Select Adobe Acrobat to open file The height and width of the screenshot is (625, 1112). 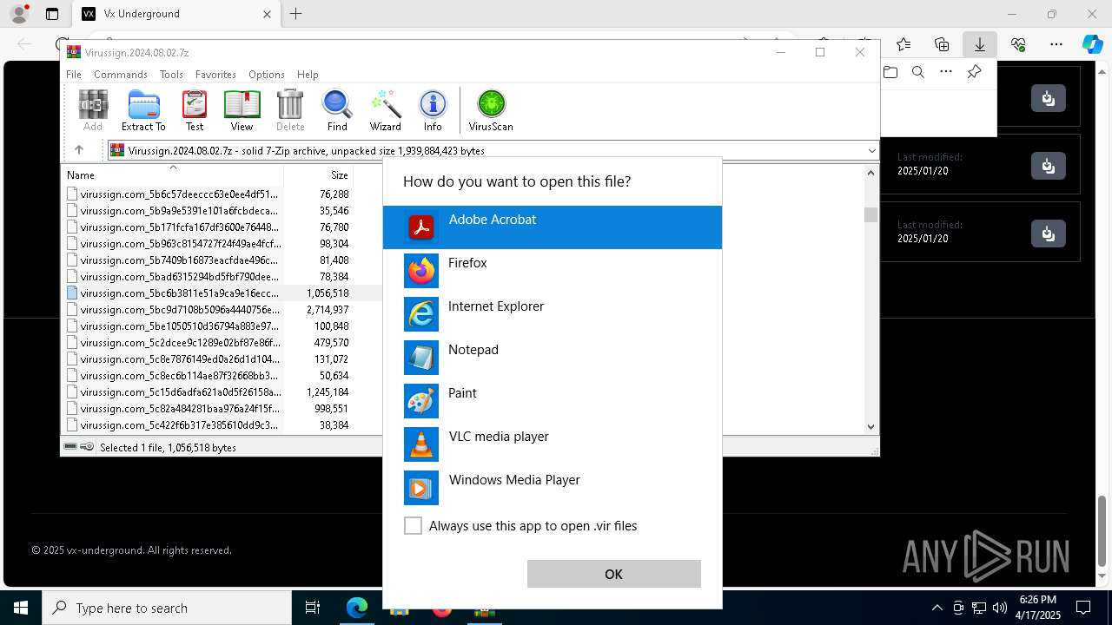553,227
